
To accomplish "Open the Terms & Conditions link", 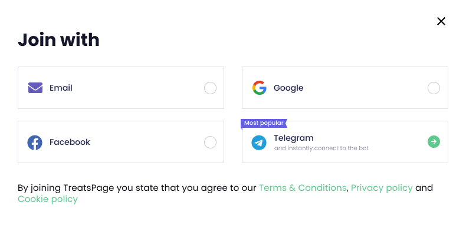I will [x=303, y=188].
